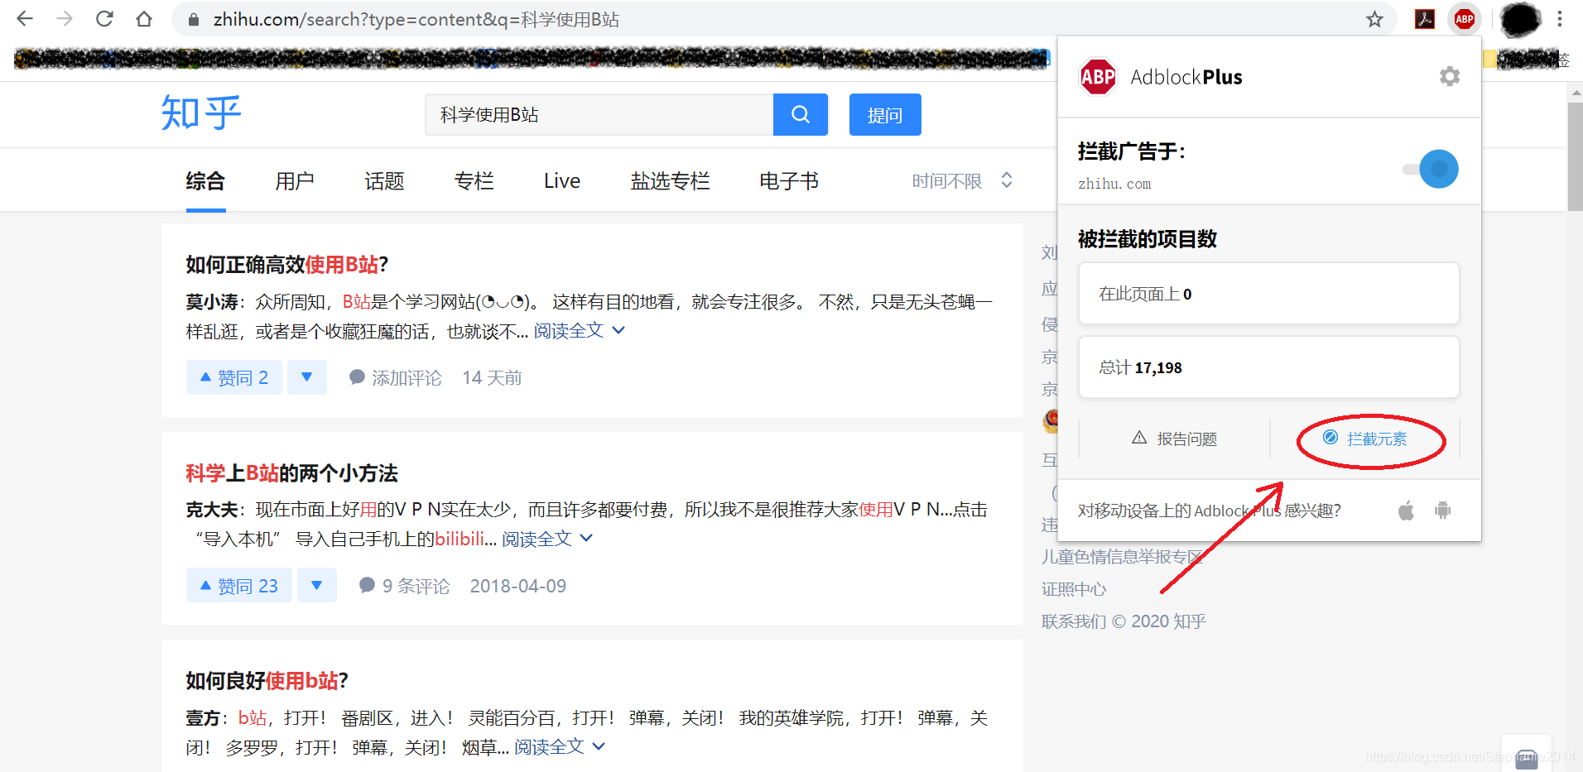Click the Apple icon for mobile Adblock
The image size is (1583, 772).
pos(1406,511)
